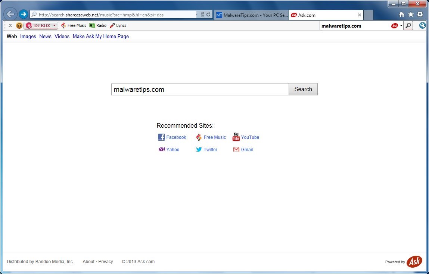Viewport: 429px width, 274px height.
Task: Select the Web search category
Action: (12, 36)
